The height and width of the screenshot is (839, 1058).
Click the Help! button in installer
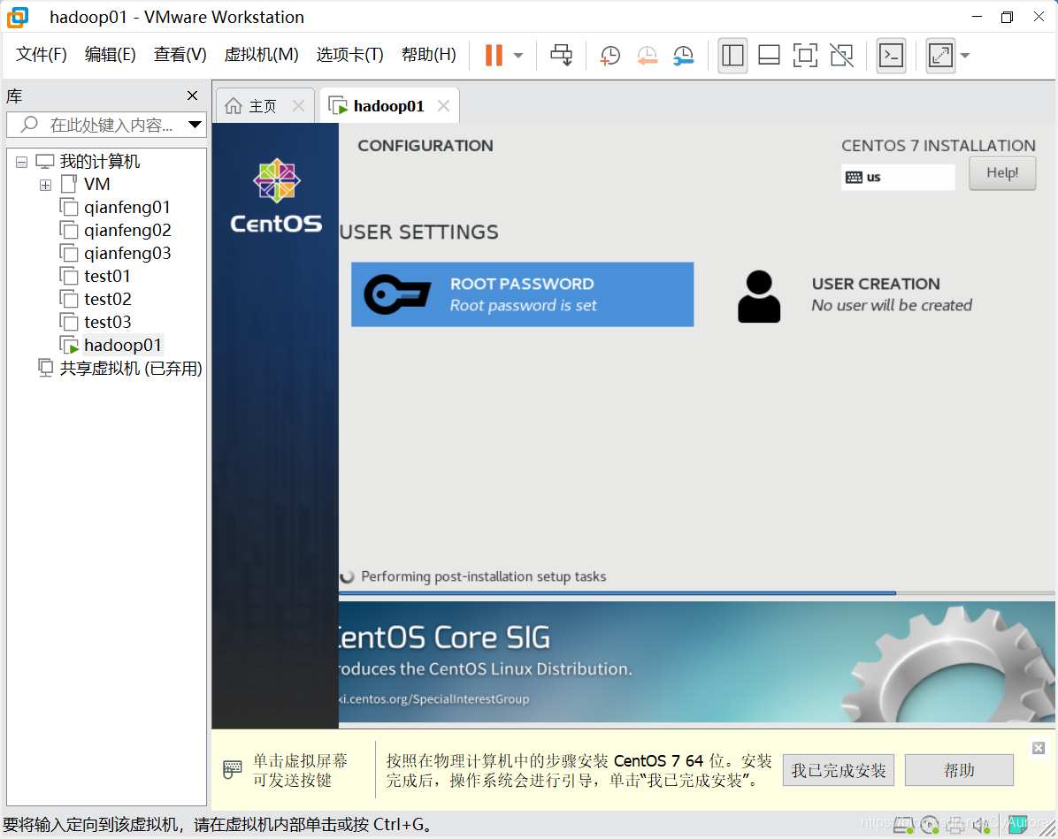click(1002, 173)
